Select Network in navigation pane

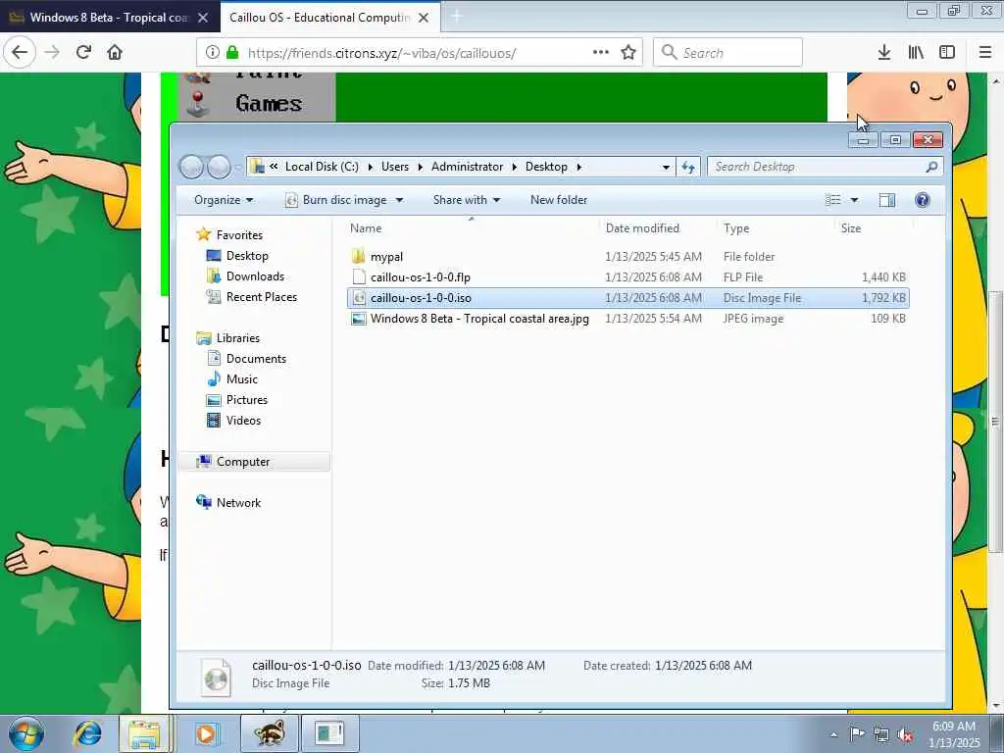tap(238, 503)
